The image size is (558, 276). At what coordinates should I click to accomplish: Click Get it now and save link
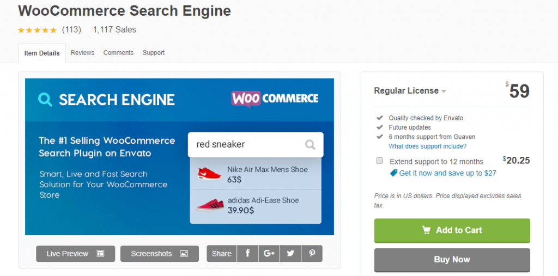[x=448, y=173]
